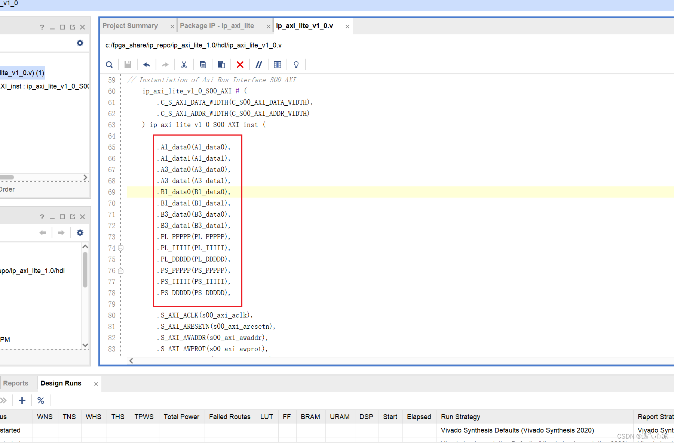The height and width of the screenshot is (443, 674).
Task: Redo the last edit
Action: tap(165, 65)
